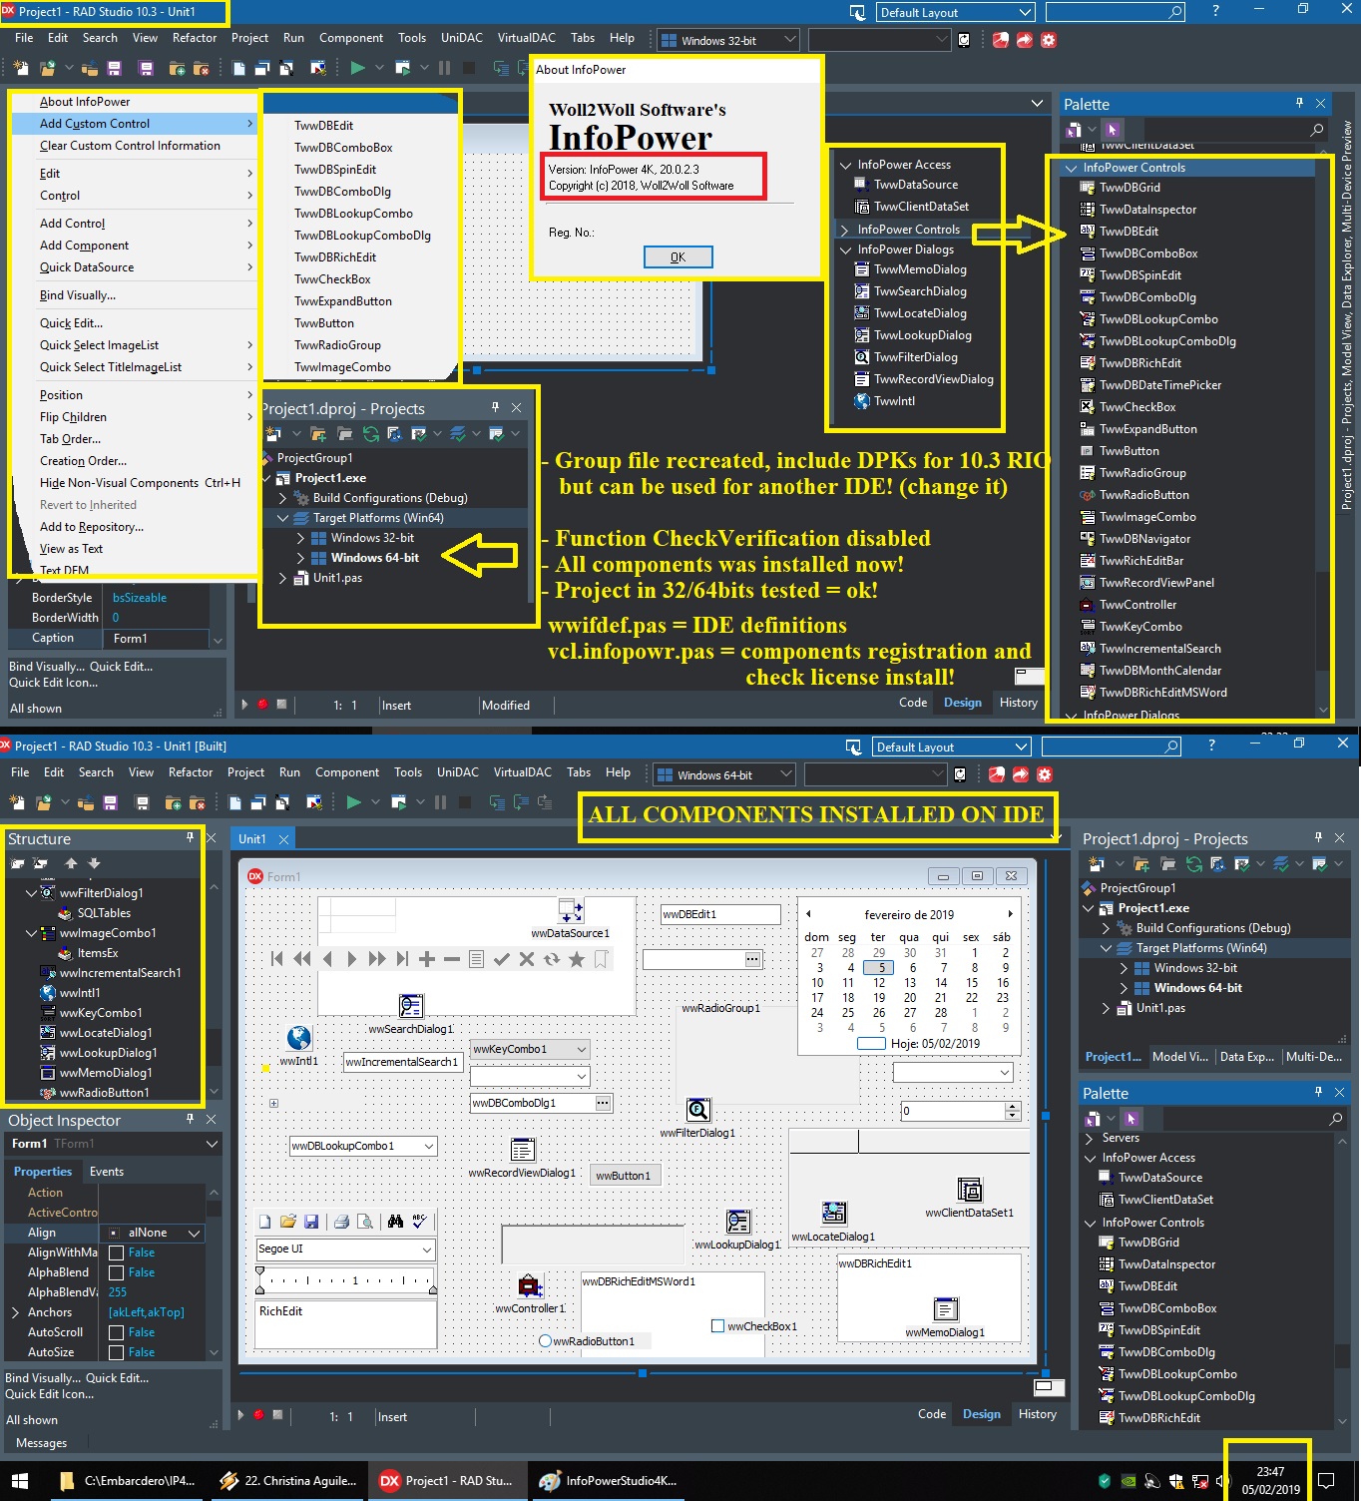Screen dimensions: 1361x1501
Task: Select the wwFilterDialog1 magnifier icon on the form designer
Action: coord(698,1110)
